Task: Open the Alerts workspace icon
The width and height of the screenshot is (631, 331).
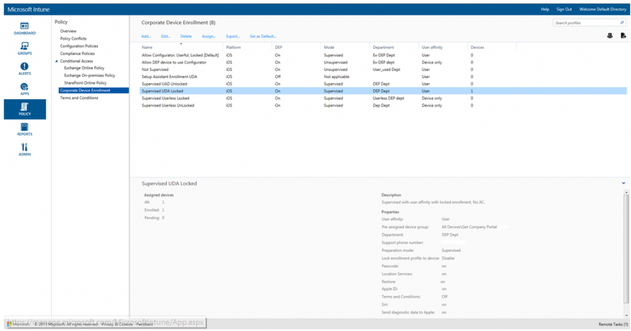Action: 25,69
